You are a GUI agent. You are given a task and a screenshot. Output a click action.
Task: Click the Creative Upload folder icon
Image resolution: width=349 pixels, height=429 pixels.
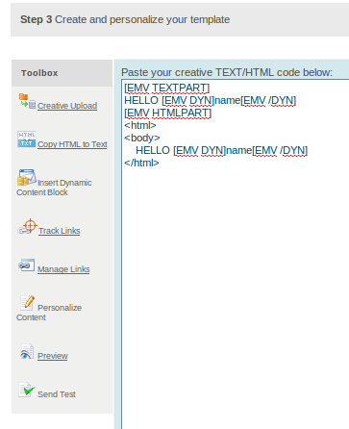[27, 101]
